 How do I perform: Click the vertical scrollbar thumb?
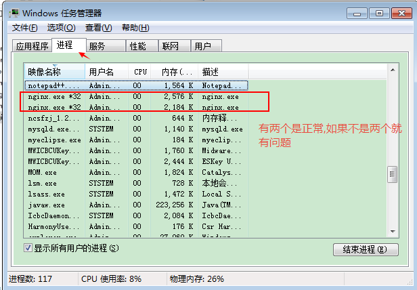tap(392, 174)
